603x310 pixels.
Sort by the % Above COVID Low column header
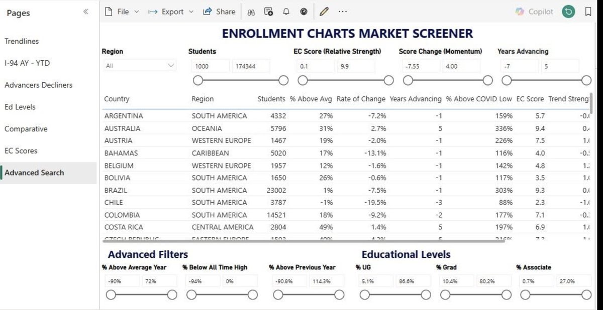[x=479, y=99]
